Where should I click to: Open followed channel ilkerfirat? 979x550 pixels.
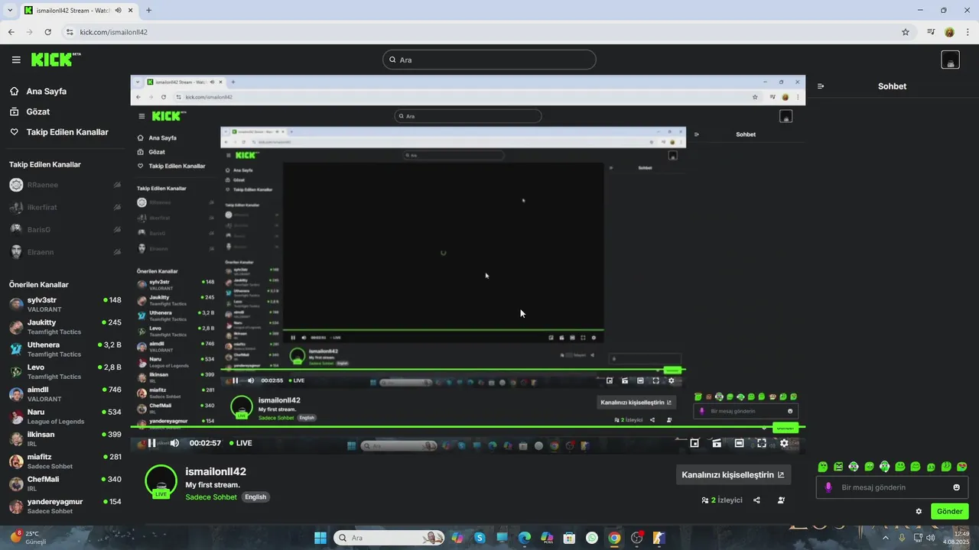pyautogui.click(x=65, y=207)
